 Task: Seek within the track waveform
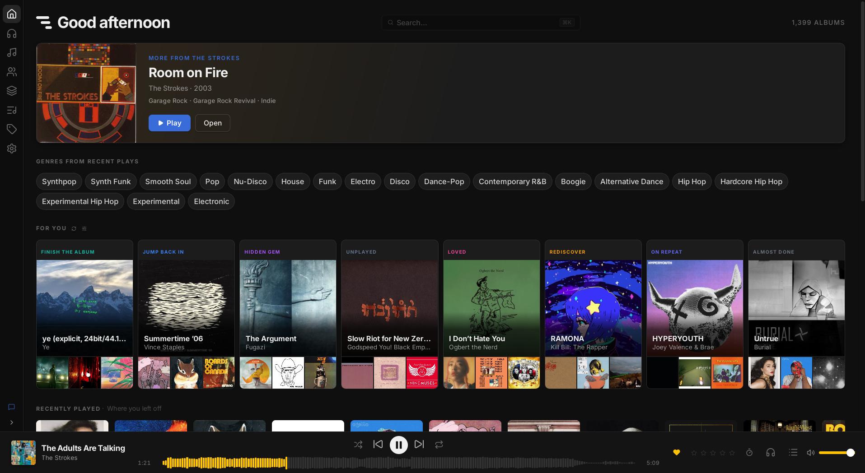pyautogui.click(x=398, y=463)
